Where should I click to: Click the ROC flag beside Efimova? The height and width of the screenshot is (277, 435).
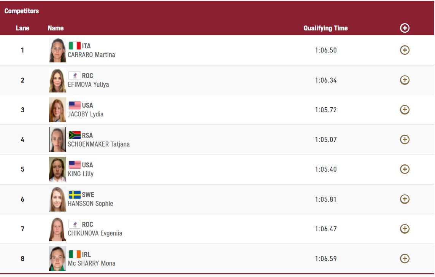click(x=75, y=75)
